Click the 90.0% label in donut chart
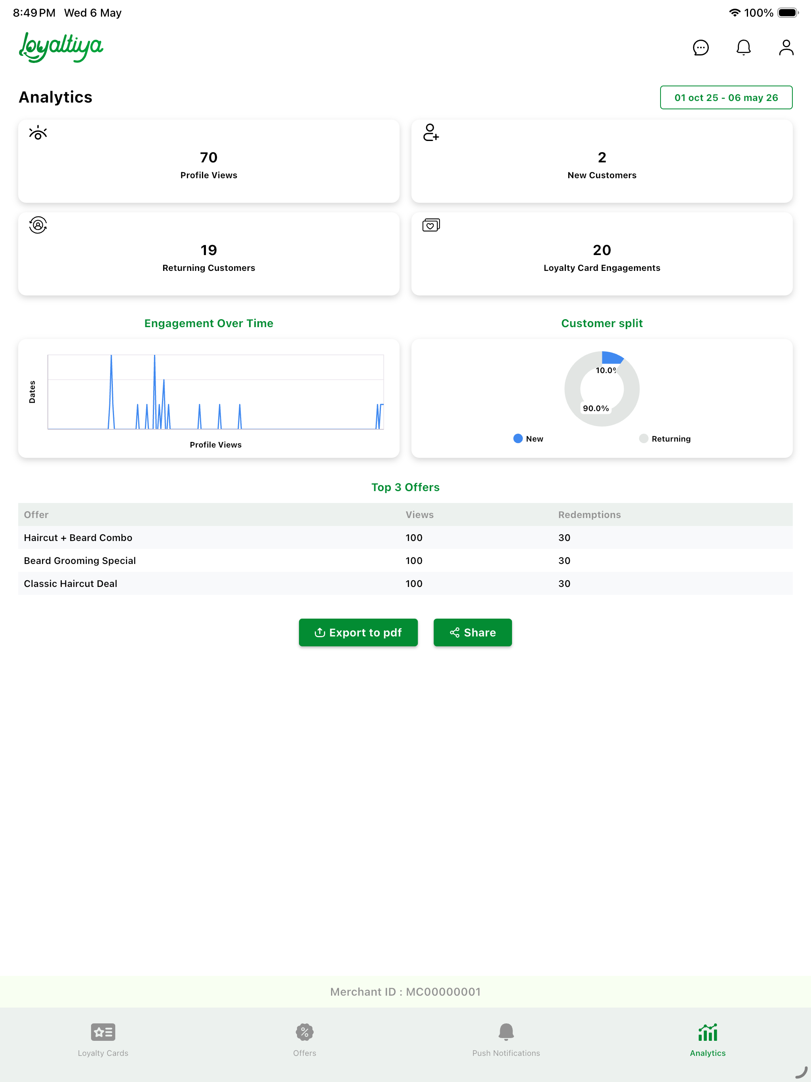Viewport: 811px width, 1082px height. [x=596, y=408]
